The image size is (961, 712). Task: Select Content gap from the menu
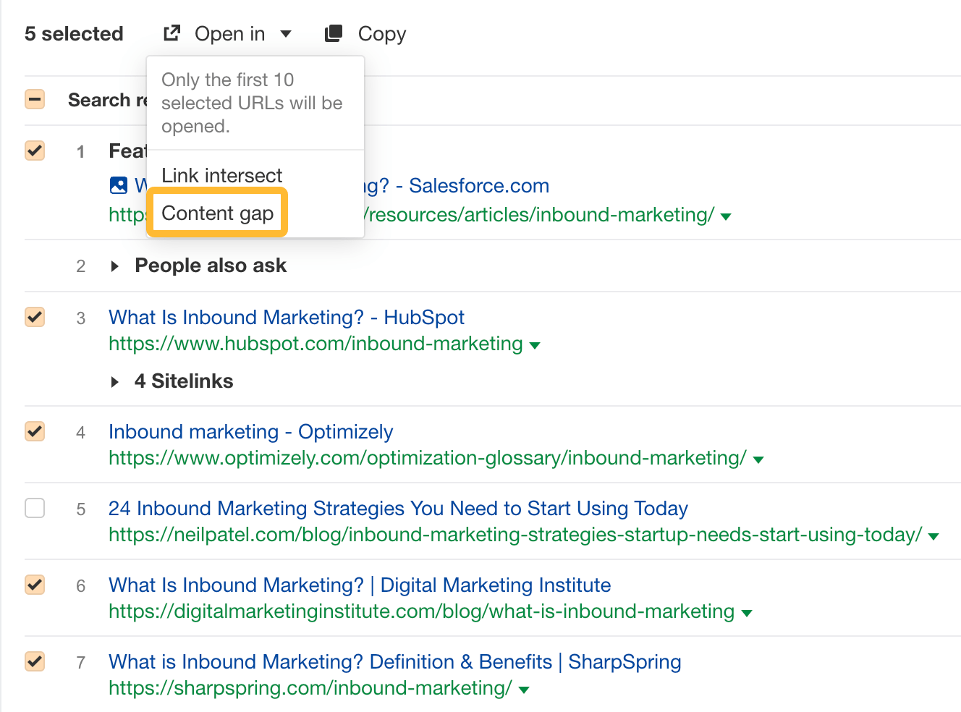[217, 213]
